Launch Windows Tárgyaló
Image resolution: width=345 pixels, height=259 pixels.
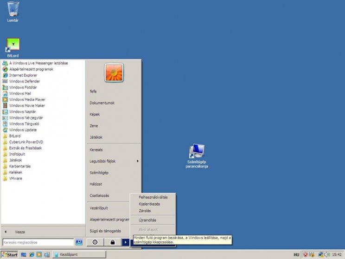pyautogui.click(x=24, y=124)
